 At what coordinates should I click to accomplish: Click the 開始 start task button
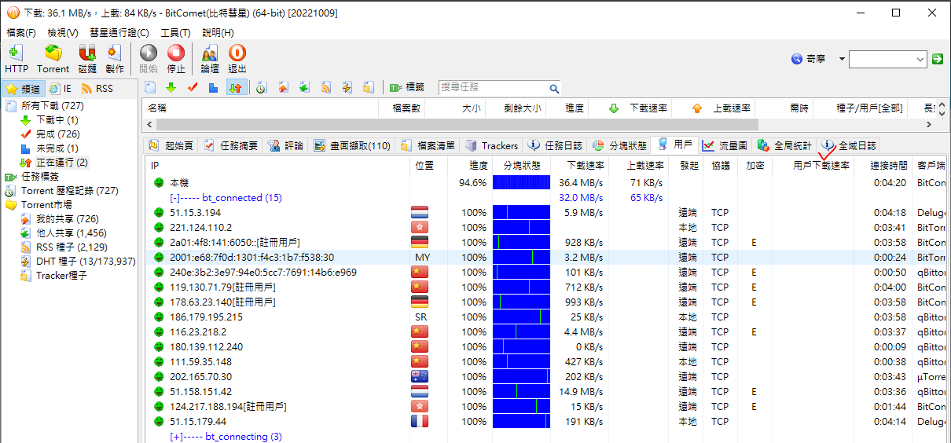[149, 59]
